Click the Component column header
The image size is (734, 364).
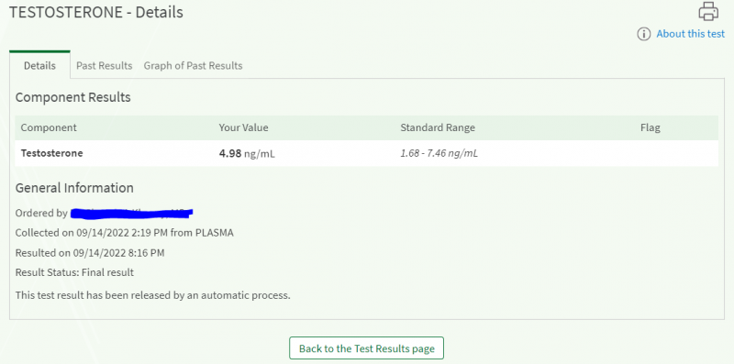[49, 127]
